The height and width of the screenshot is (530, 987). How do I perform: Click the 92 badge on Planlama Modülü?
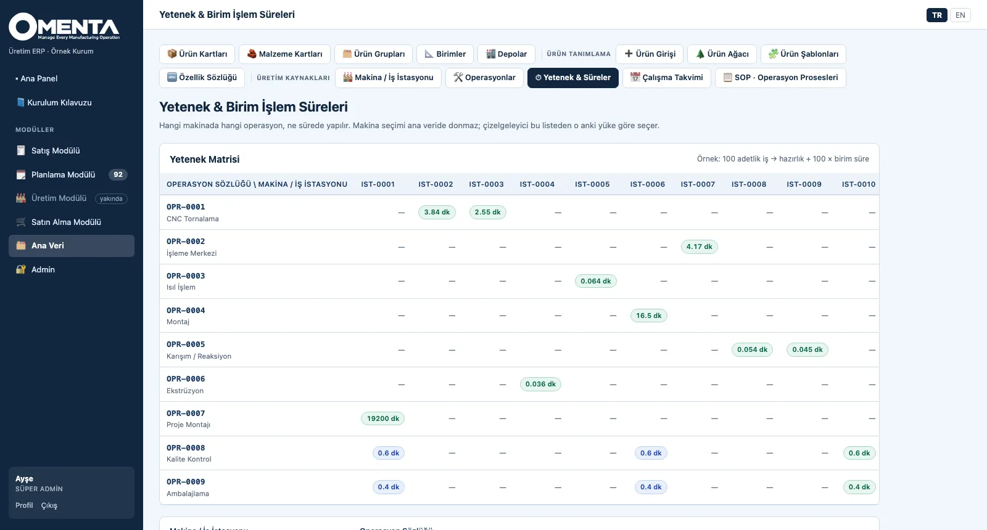point(118,175)
